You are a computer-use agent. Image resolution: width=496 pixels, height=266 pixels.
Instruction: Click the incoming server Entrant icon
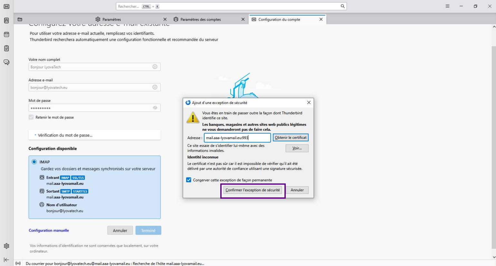[x=42, y=177]
